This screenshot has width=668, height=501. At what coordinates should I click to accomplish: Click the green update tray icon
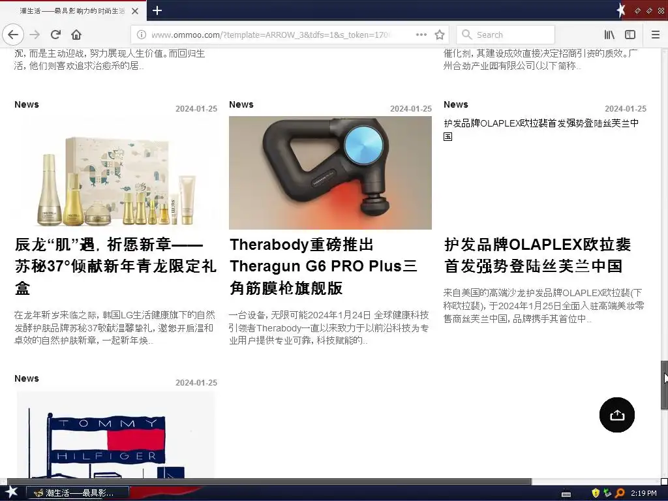click(607, 493)
